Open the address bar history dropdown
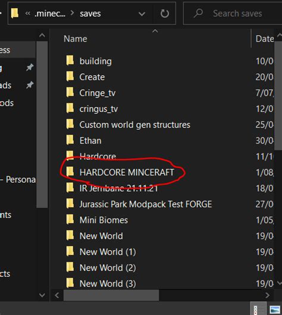The height and width of the screenshot is (315, 282). coord(142,14)
